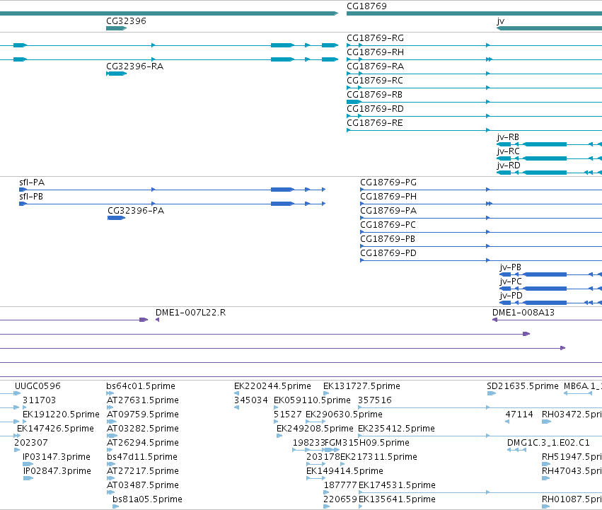The image size is (602, 510).
Task: Select the CG32396-PA protein label
Action: point(136,211)
